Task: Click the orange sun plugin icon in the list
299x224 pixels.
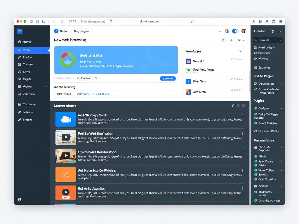Action: click(x=66, y=174)
